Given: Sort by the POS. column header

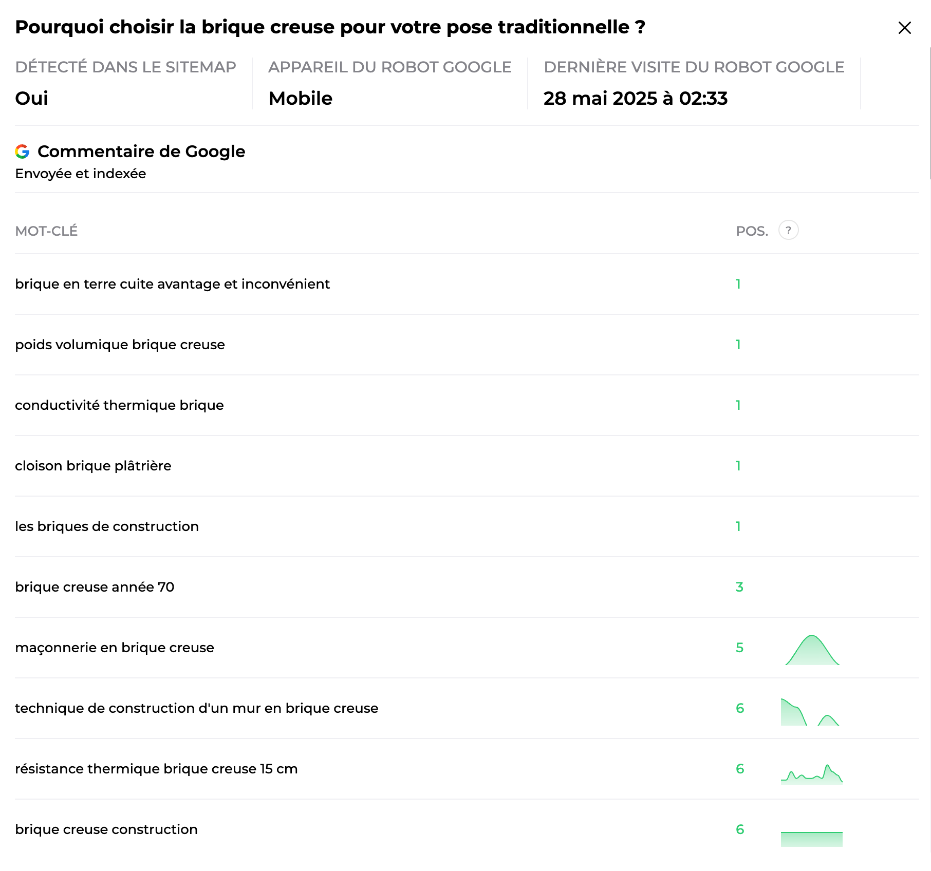Looking at the screenshot, I should tap(752, 231).
